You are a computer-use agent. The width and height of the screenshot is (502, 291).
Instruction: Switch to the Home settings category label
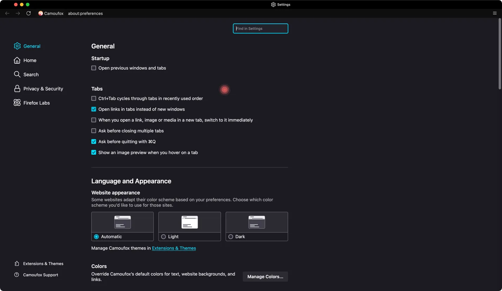click(x=30, y=60)
